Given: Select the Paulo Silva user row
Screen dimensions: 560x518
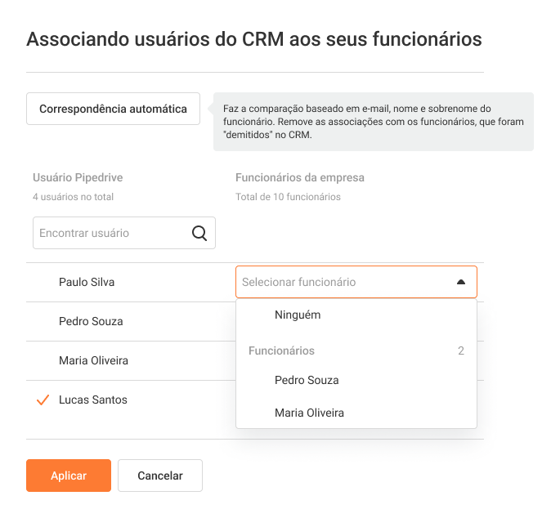Looking at the screenshot, I should [87, 282].
